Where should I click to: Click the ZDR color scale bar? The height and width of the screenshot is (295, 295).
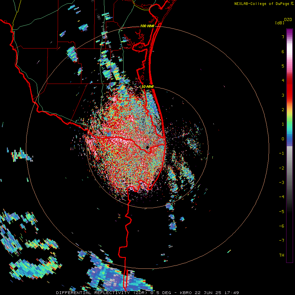tap(289, 146)
